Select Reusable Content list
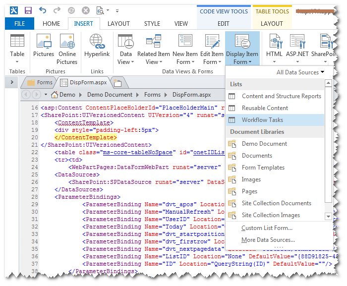The height and width of the screenshot is (286, 347). 275,108
